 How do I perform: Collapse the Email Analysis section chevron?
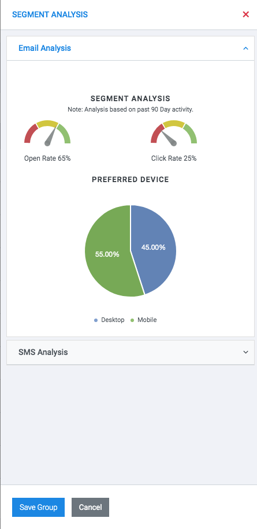point(246,48)
